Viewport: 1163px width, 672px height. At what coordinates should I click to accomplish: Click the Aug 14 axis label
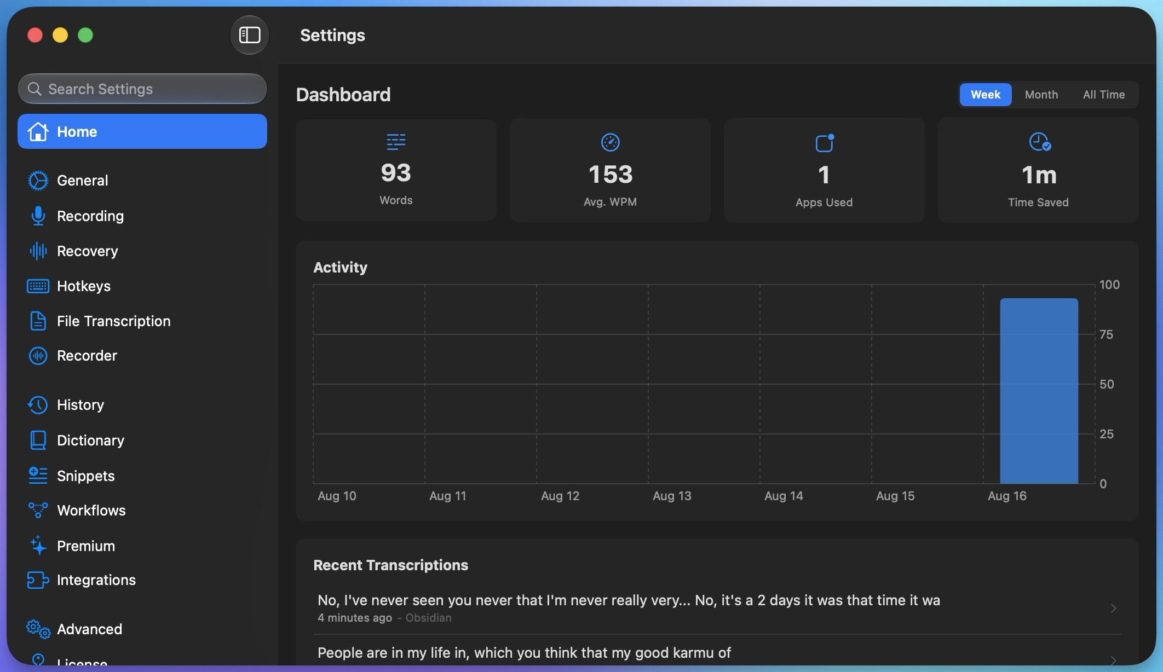tap(784, 496)
